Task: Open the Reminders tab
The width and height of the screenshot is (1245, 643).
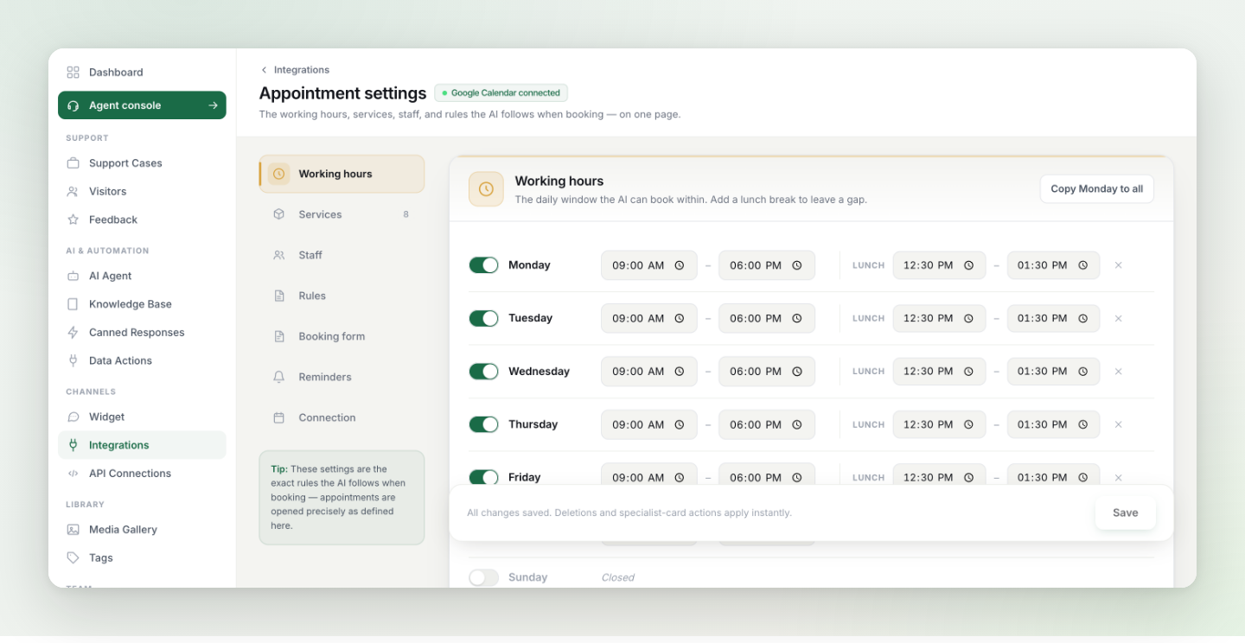Action: tap(342, 377)
